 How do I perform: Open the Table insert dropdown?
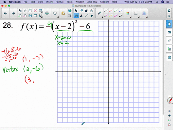coord(41,11)
